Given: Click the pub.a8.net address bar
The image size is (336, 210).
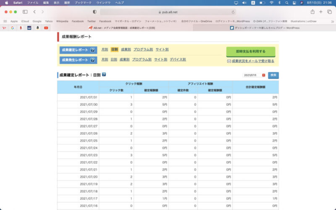Looking at the screenshot, I should (x=168, y=12).
